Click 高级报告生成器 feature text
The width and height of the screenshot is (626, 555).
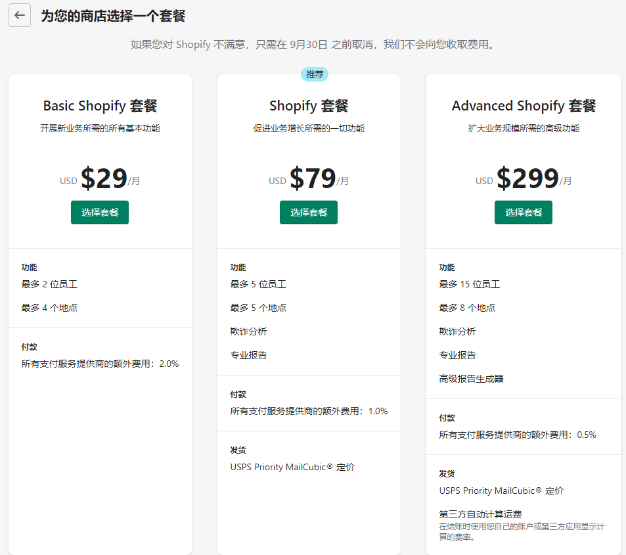[x=471, y=379]
